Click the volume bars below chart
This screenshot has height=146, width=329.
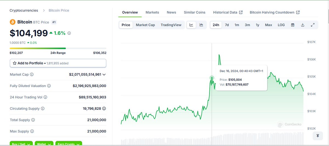(x=212, y=138)
